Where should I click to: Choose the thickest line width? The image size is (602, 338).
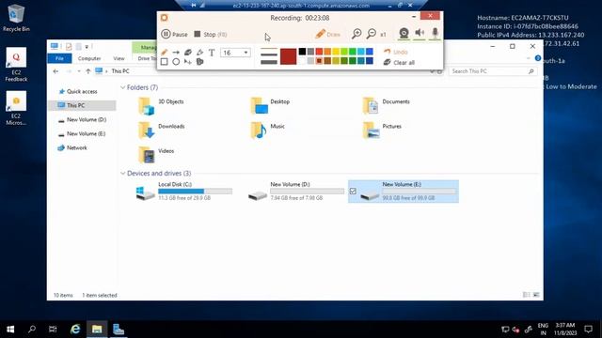click(x=269, y=62)
